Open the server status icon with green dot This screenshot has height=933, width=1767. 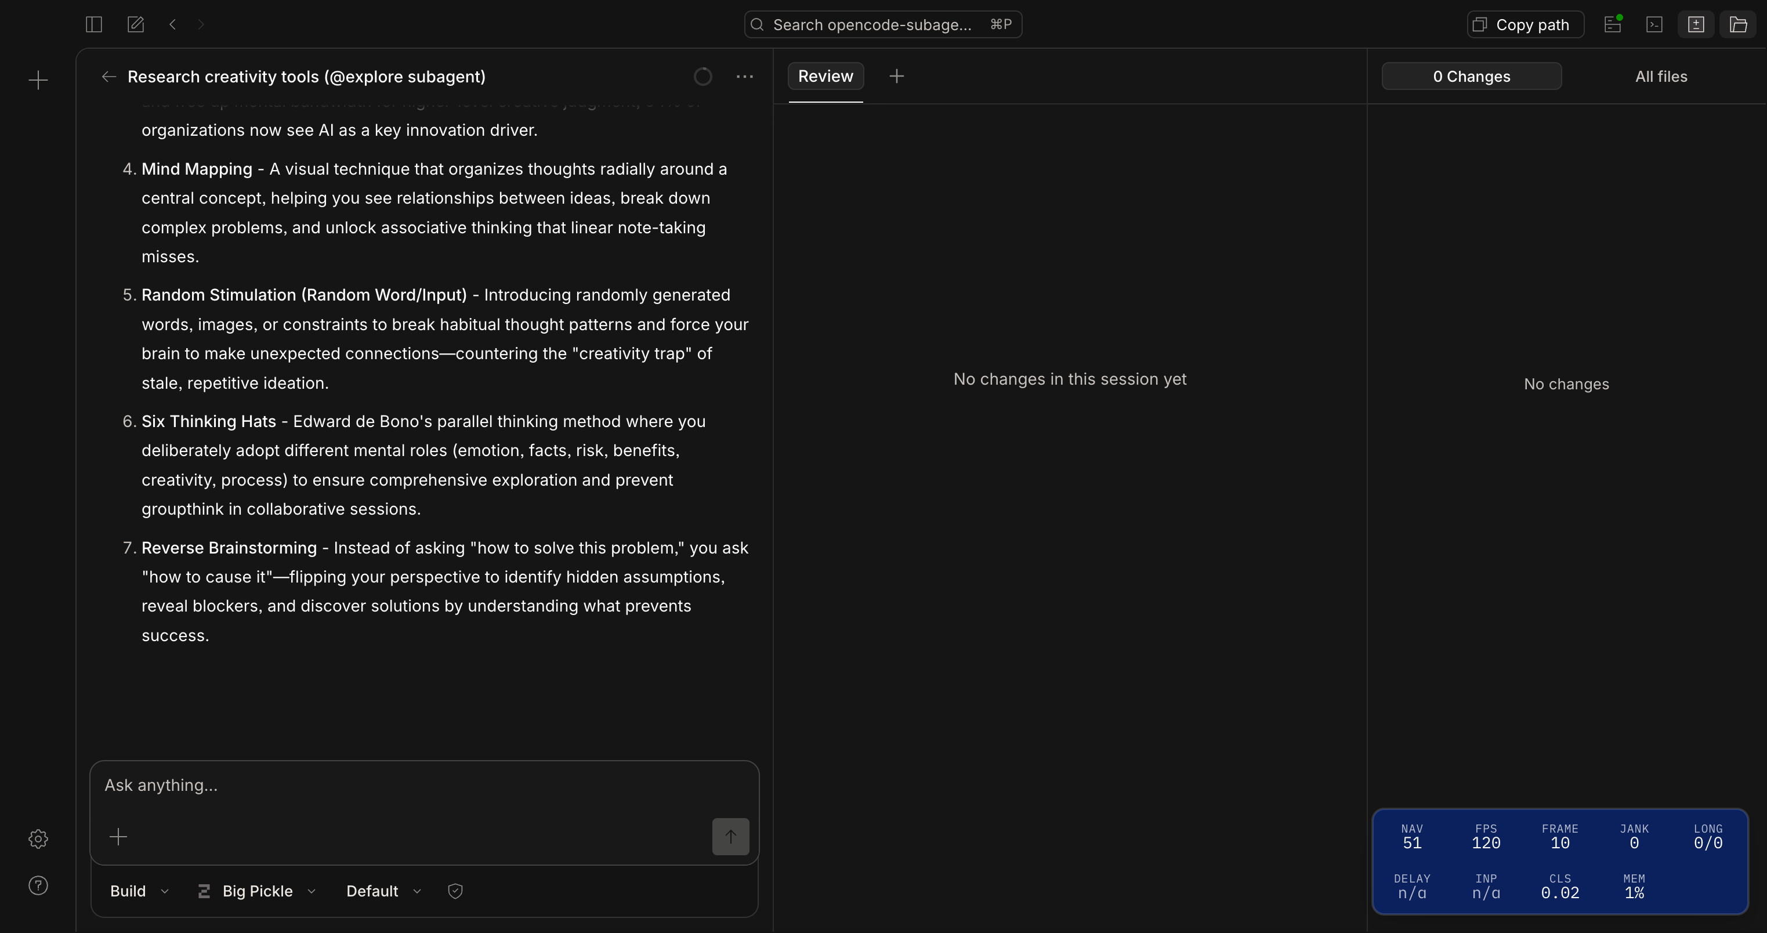1613,25
